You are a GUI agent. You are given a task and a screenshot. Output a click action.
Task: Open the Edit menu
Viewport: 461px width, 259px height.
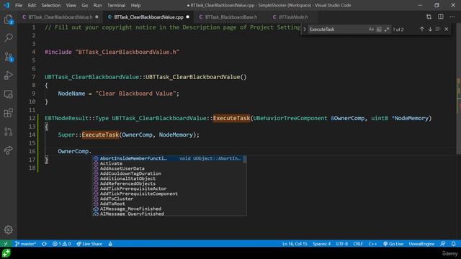pos(32,5)
